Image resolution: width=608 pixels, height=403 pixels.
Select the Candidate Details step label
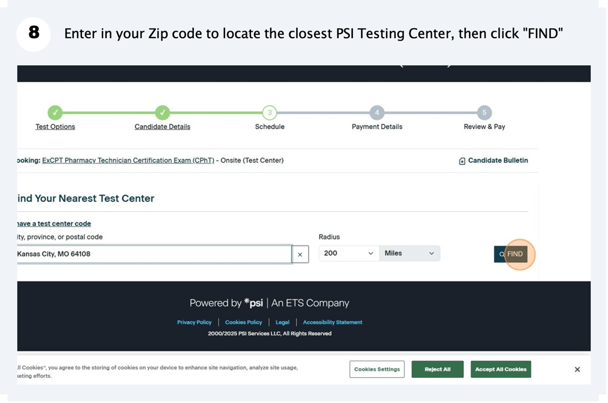pyautogui.click(x=163, y=126)
